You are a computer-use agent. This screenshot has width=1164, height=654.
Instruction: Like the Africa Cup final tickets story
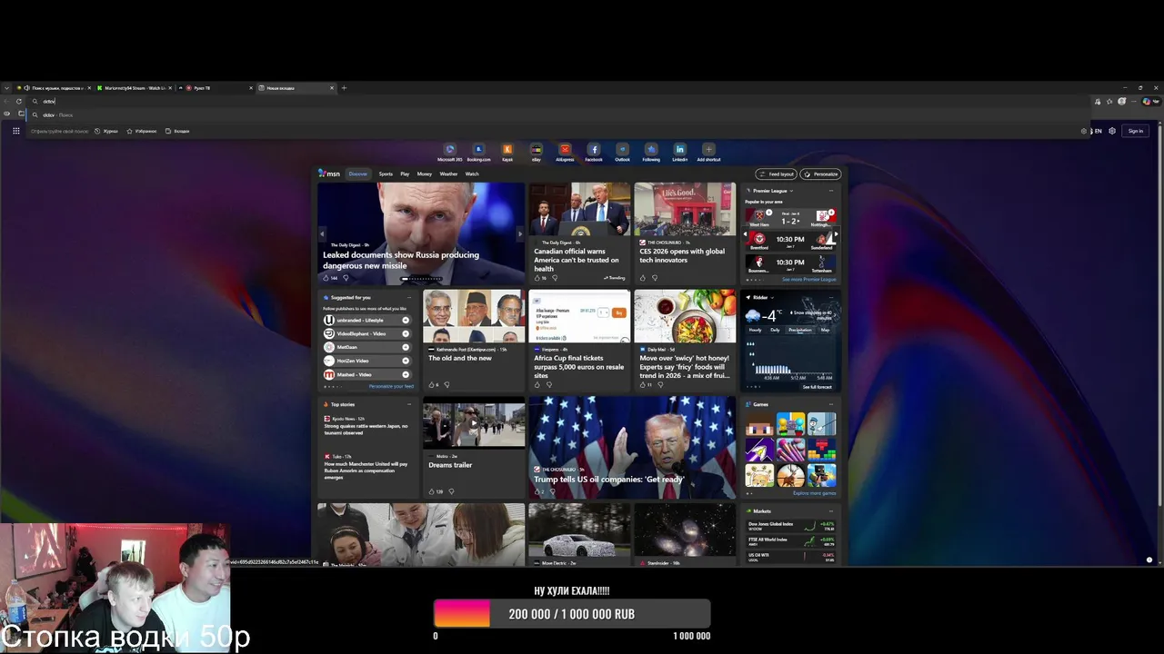[537, 384]
